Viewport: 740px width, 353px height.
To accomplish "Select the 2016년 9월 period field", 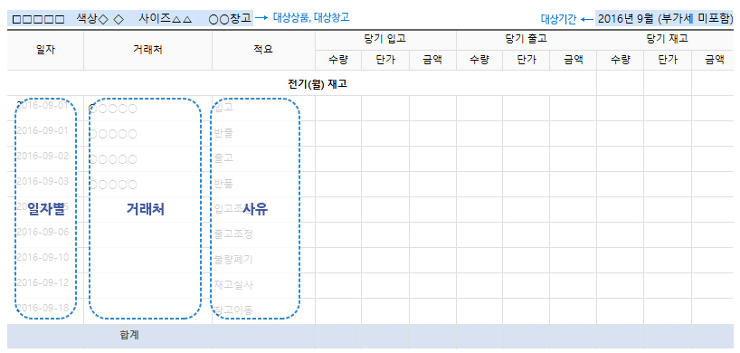I will [x=665, y=19].
